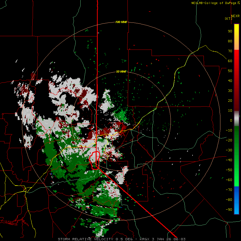Click the 40 value on the velocity scale
Image resolution: width=241 pixels, height=241 pixels.
[230, 81]
